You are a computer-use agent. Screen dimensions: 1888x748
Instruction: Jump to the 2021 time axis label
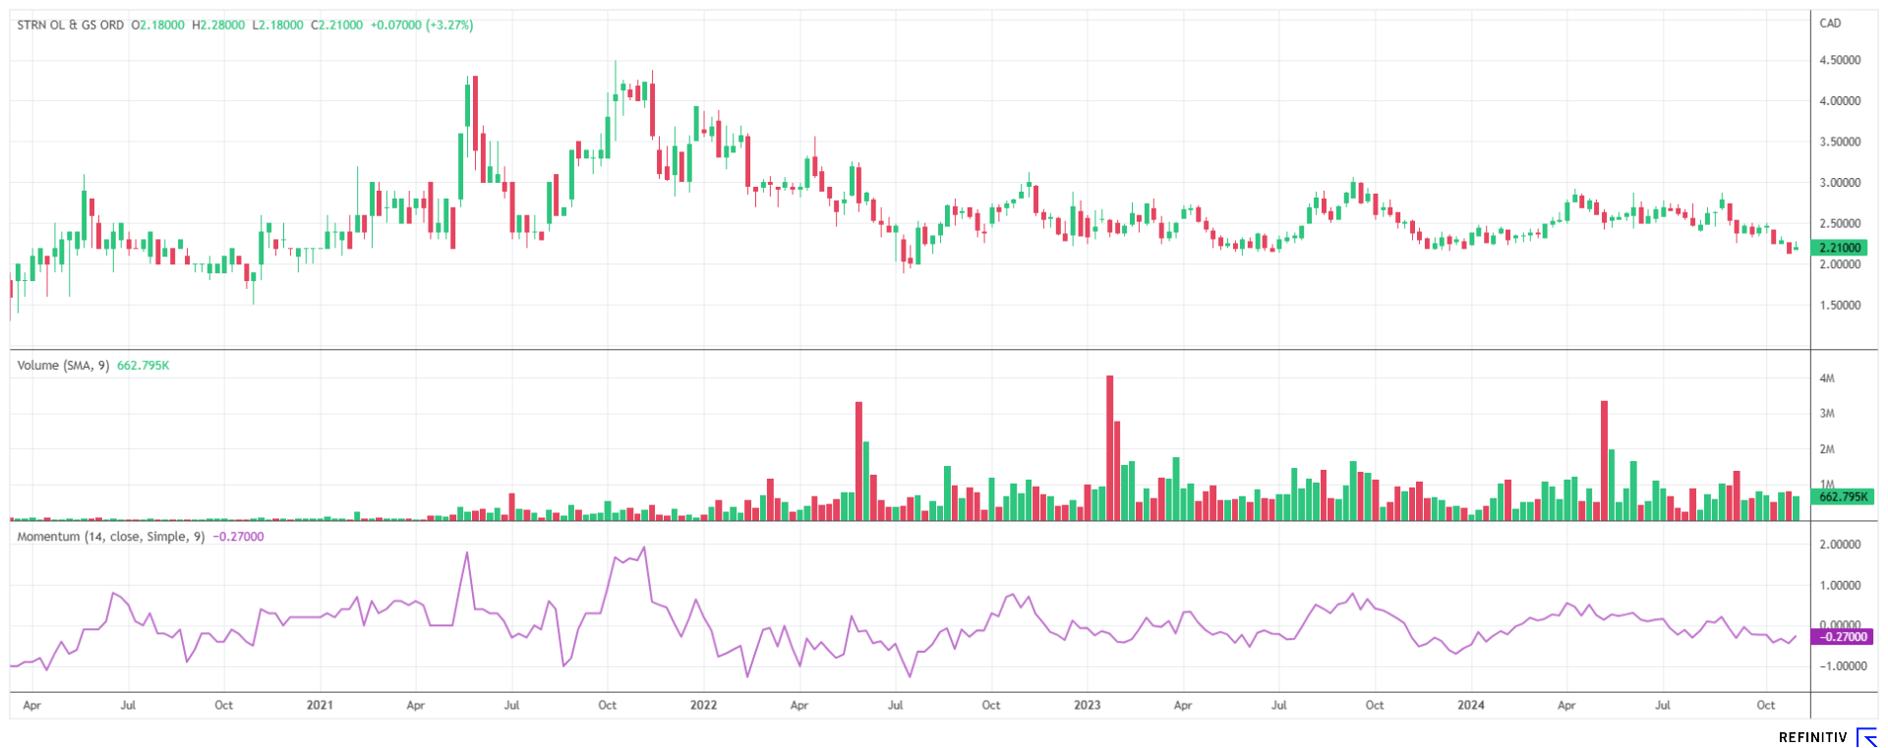[320, 705]
